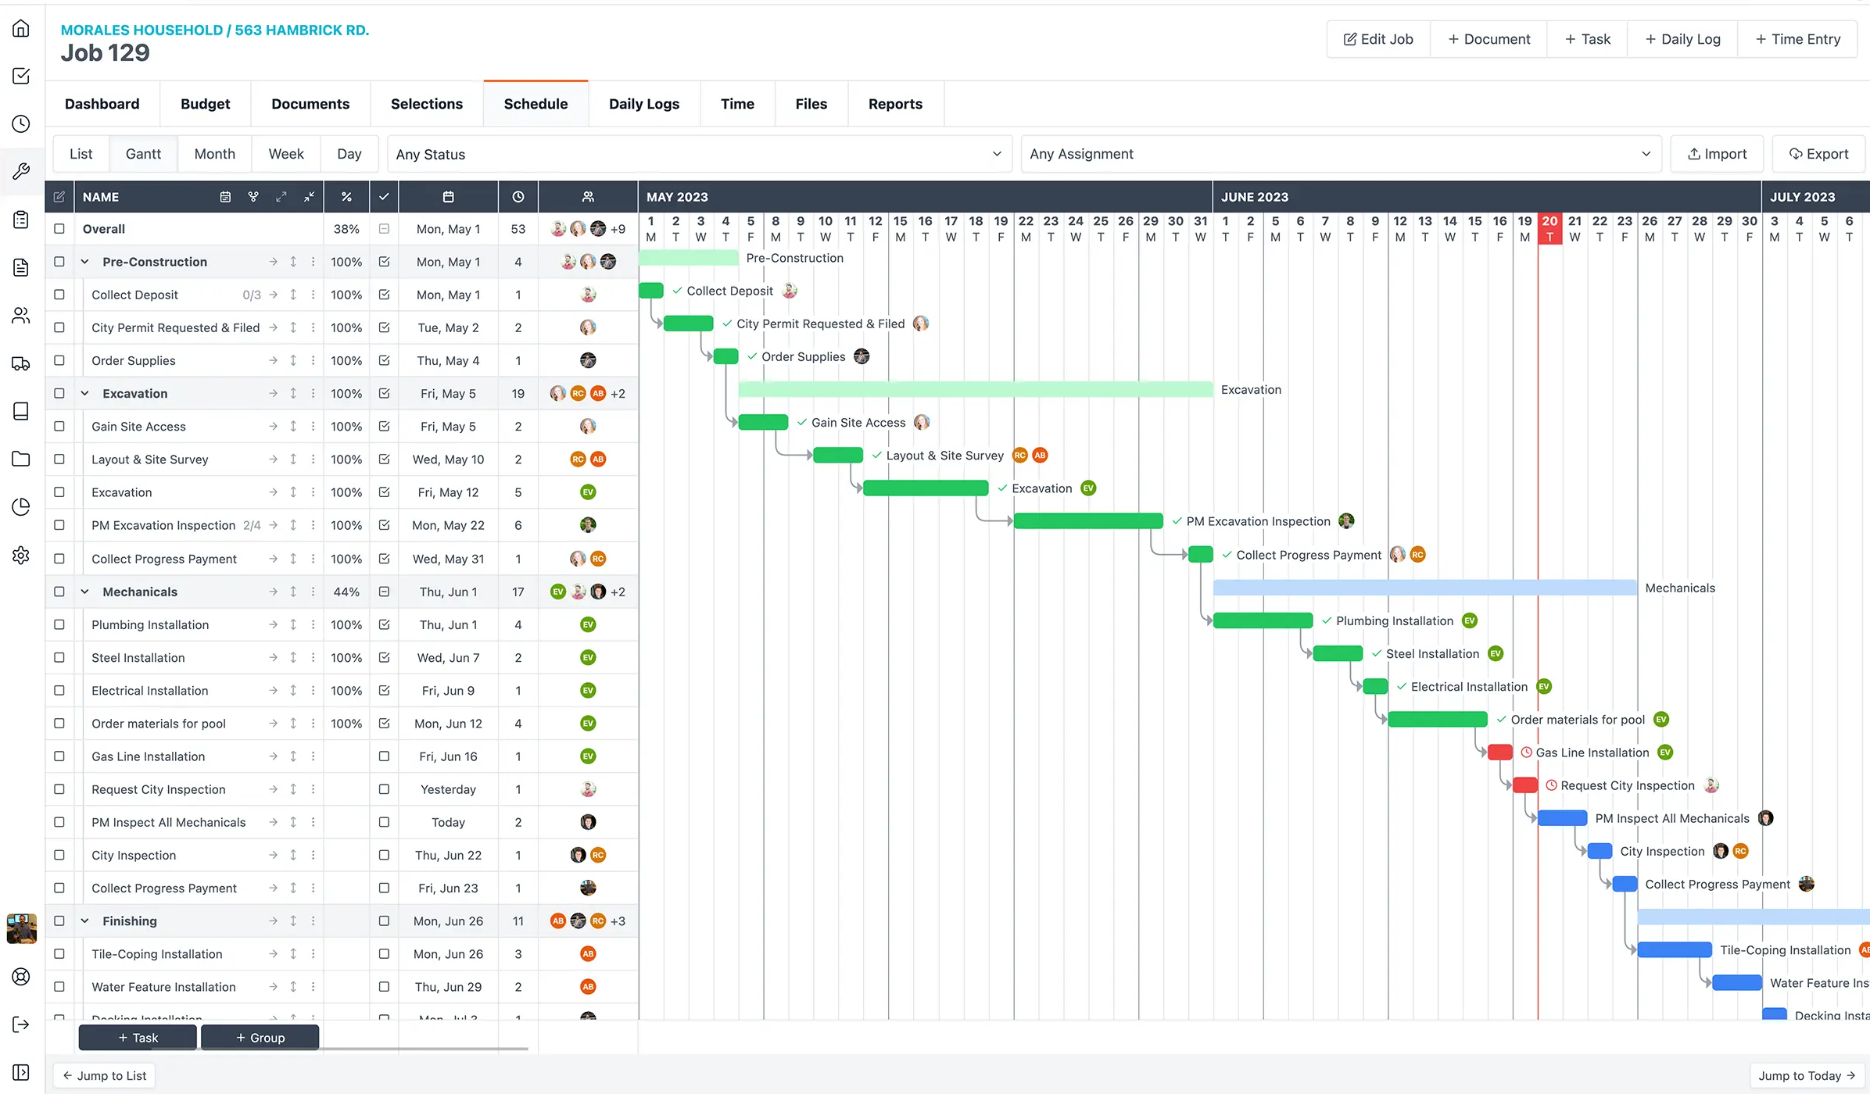
Task: Click the Mechanicals group light-blue Gantt bar
Action: pyautogui.click(x=1424, y=588)
